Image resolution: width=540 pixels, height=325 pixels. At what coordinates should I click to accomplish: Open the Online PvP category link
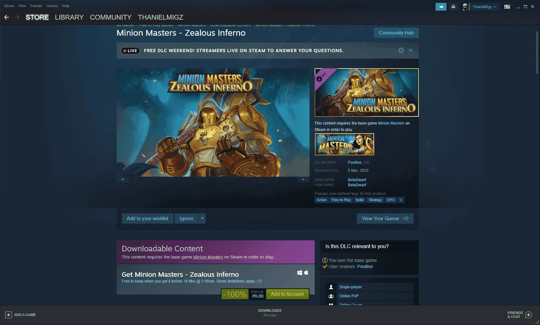click(349, 296)
